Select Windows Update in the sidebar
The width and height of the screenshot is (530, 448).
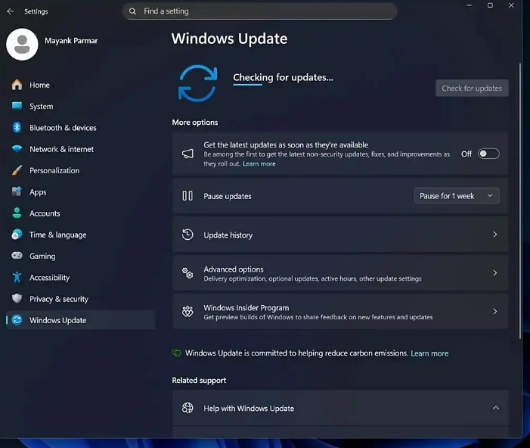click(81, 320)
